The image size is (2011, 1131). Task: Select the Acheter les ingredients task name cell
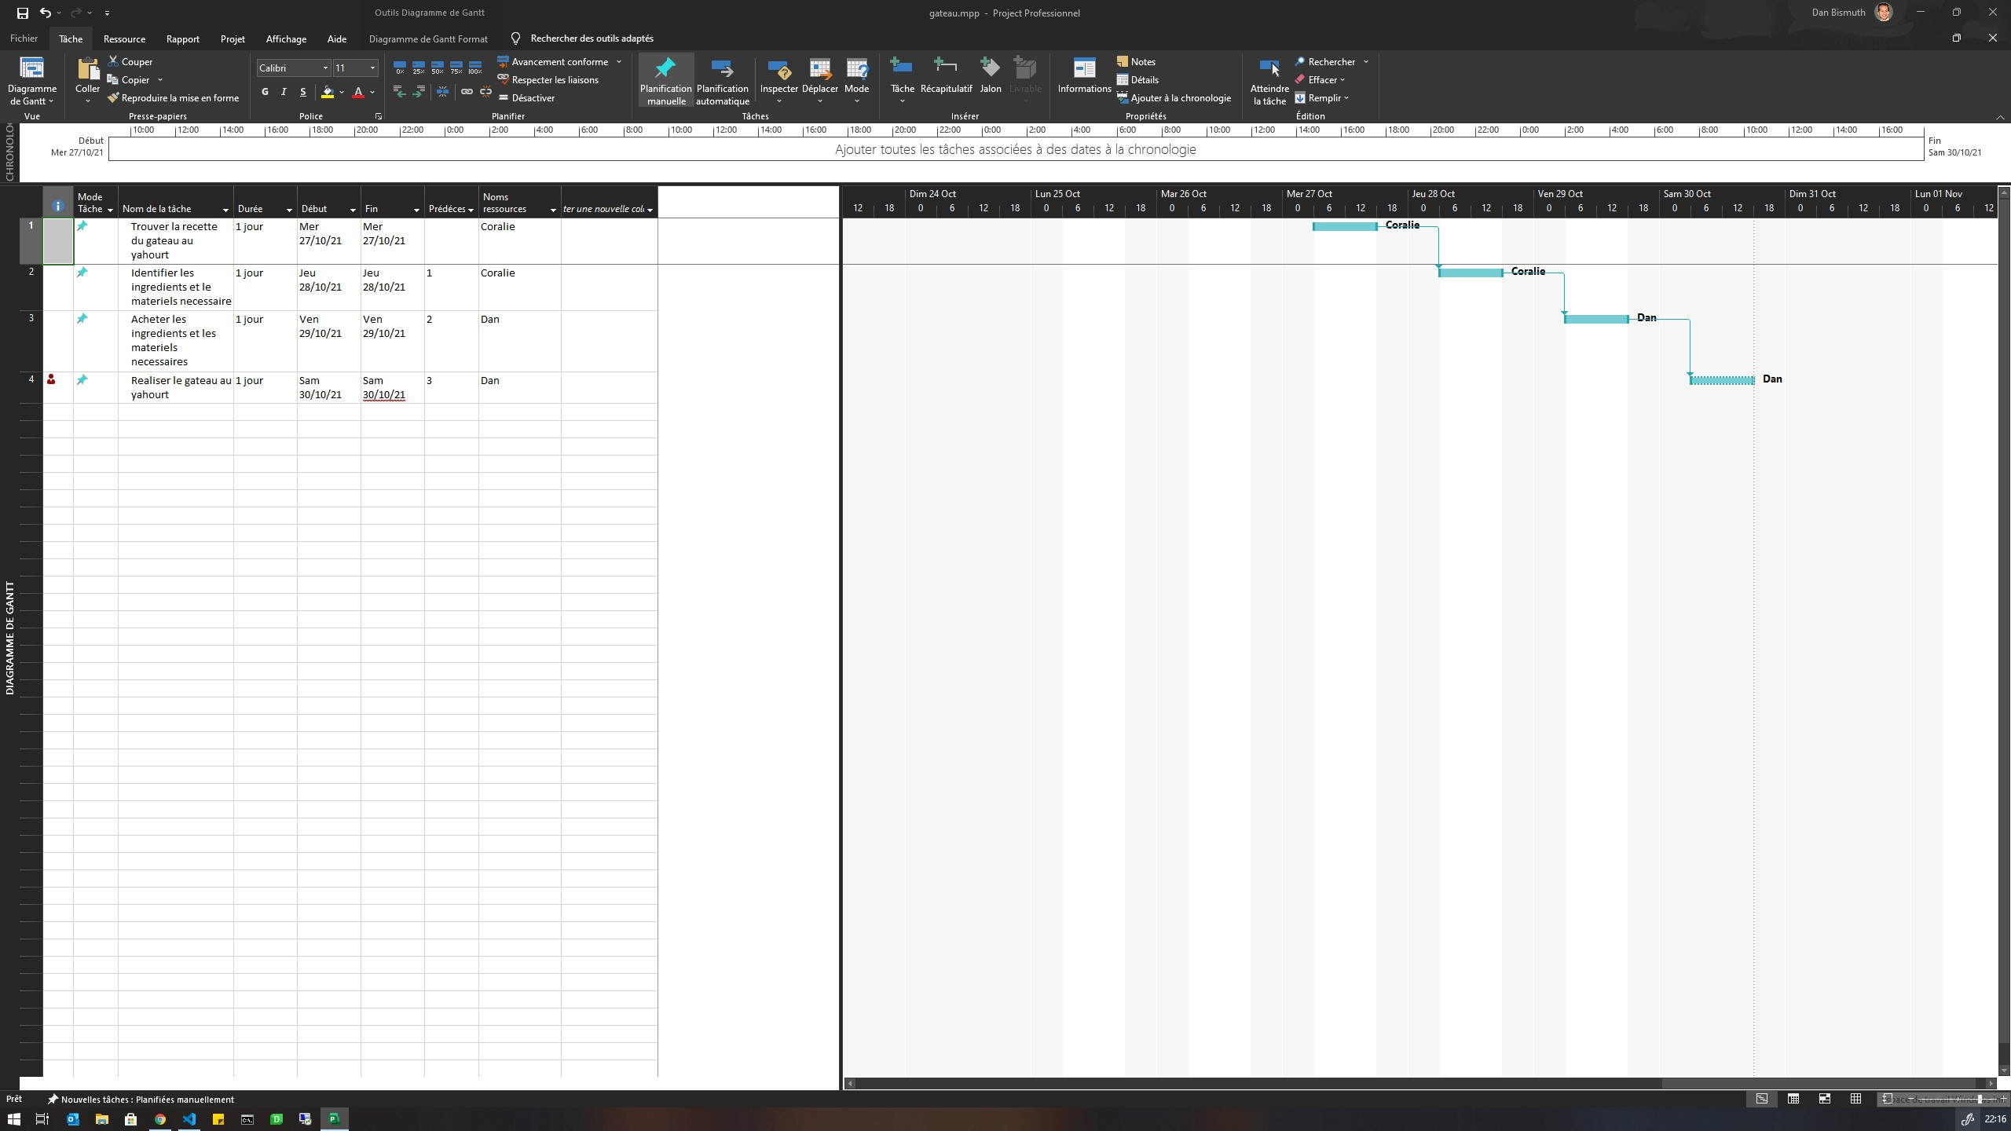pos(175,340)
